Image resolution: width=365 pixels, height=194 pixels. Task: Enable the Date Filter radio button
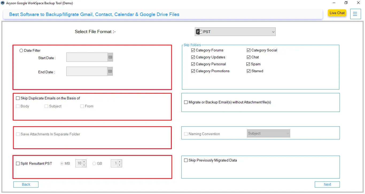pos(21,51)
